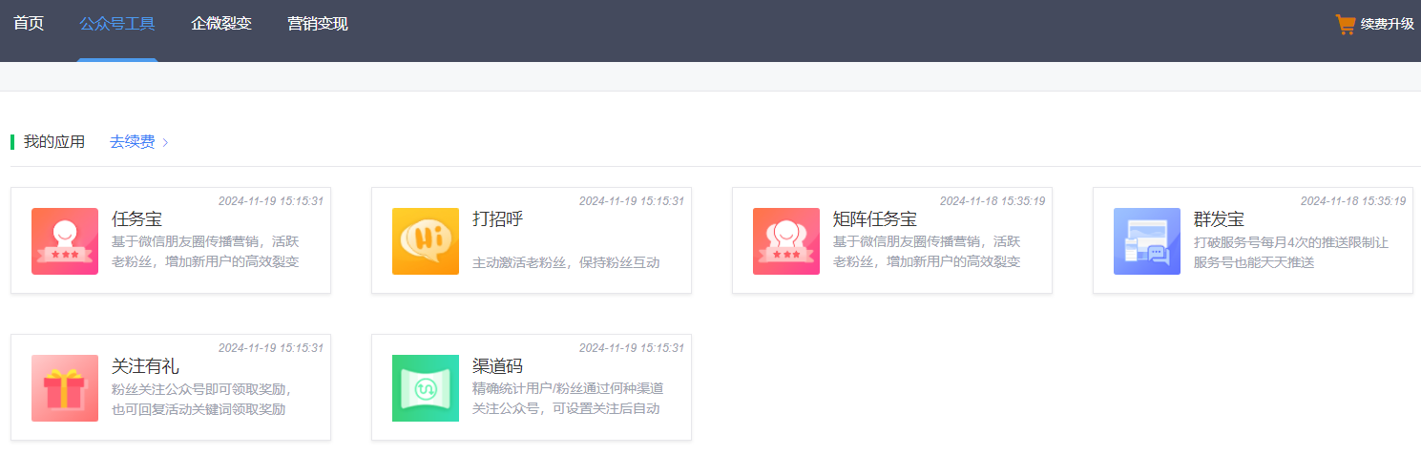The height and width of the screenshot is (455, 1421).
Task: Click the 渠道码 green channel icon
Action: pyautogui.click(x=426, y=388)
